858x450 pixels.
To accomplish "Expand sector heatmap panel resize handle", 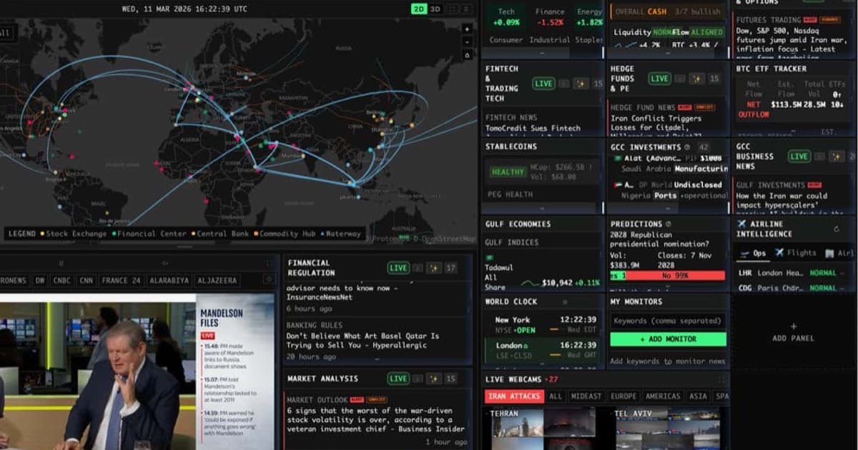I will click(542, 53).
